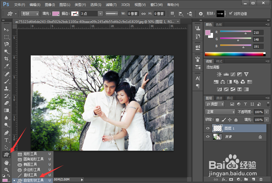Add a Color Balance adjustment

(x=223, y=82)
